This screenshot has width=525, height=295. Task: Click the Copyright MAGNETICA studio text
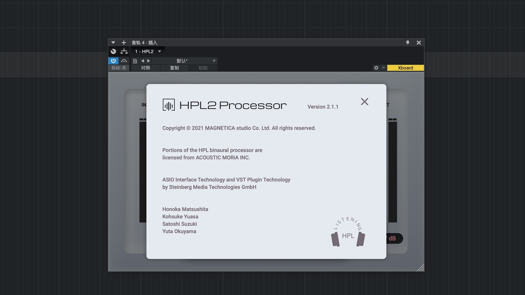239,128
